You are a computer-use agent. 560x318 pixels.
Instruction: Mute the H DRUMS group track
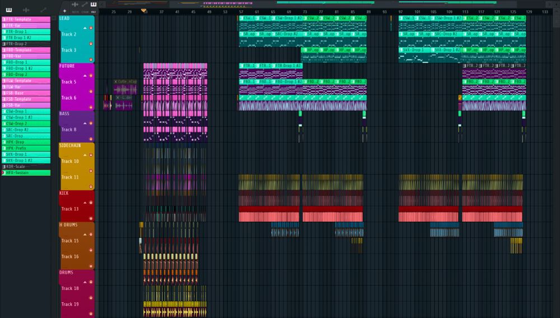[91, 234]
